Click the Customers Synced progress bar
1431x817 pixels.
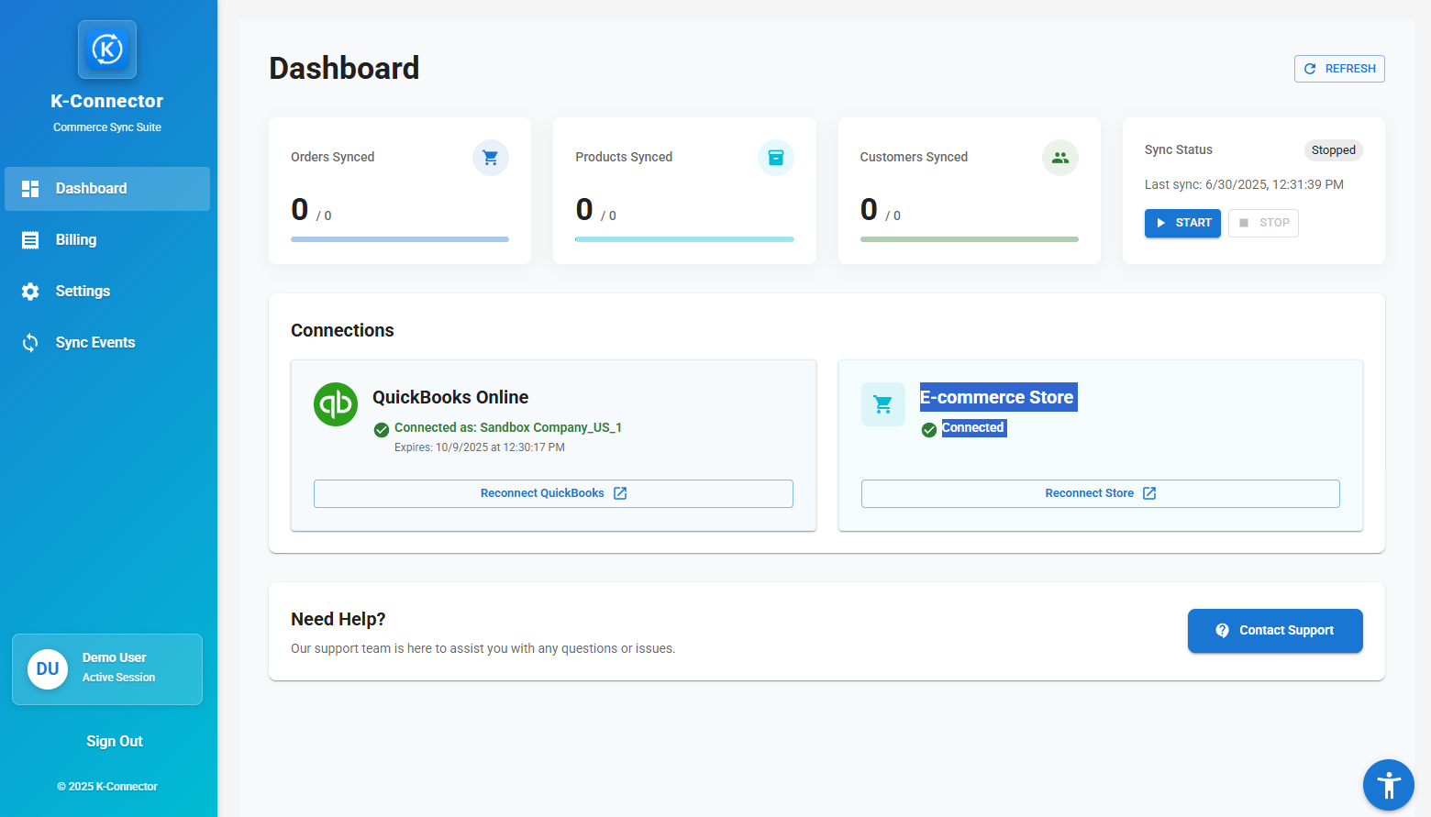coord(970,239)
